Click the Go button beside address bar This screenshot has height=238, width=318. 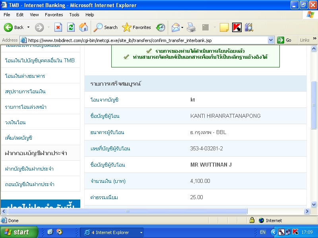pos(285,40)
